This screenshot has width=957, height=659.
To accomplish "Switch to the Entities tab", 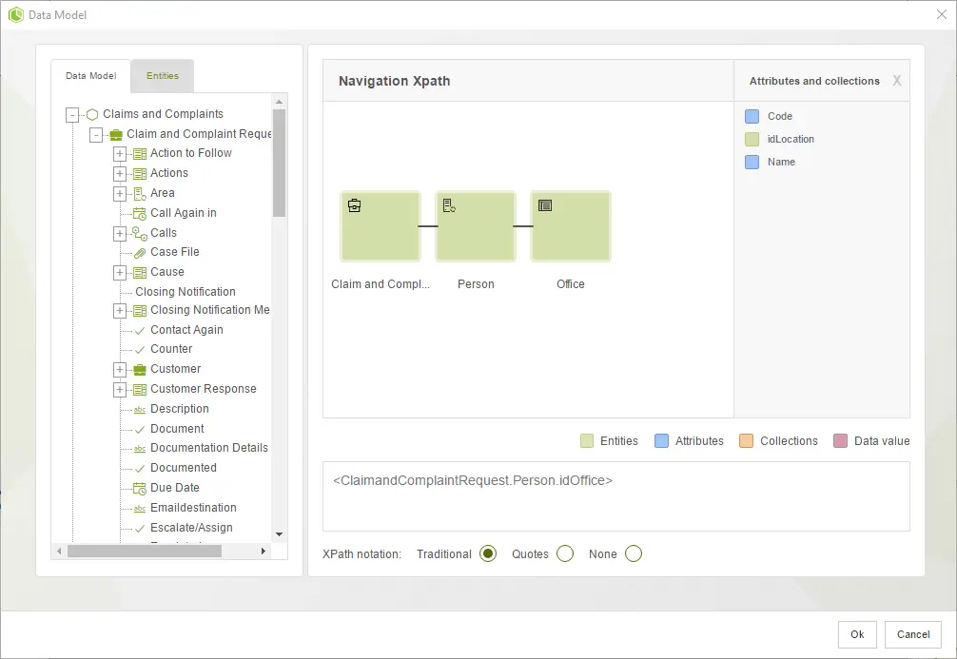I will coord(163,76).
